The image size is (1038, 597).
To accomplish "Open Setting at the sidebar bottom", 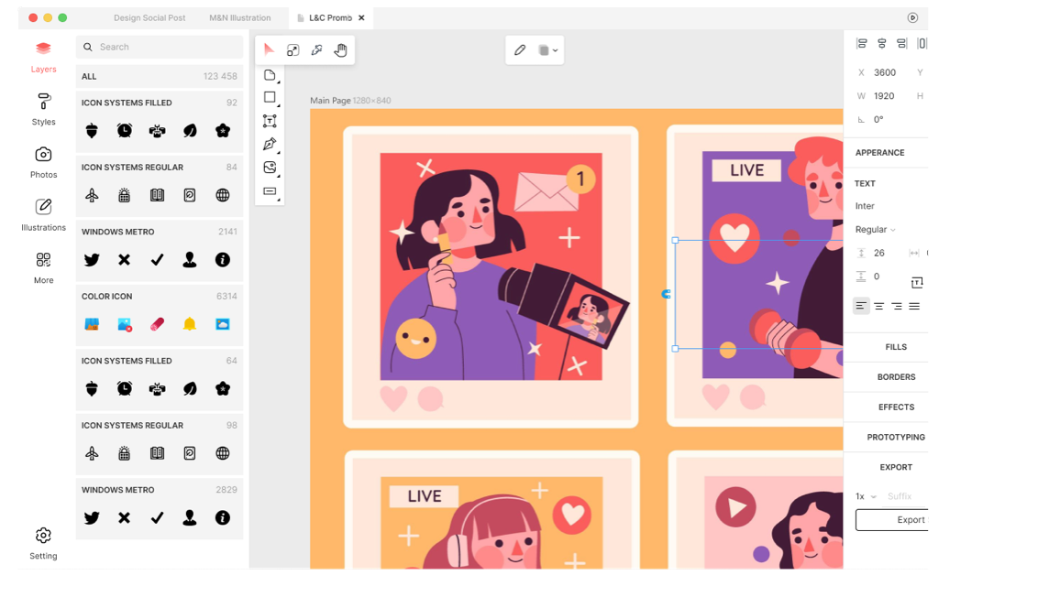I will click(x=43, y=542).
